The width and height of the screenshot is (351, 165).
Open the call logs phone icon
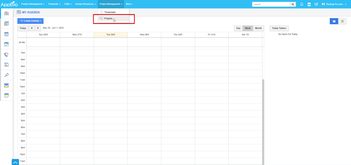pos(6,55)
